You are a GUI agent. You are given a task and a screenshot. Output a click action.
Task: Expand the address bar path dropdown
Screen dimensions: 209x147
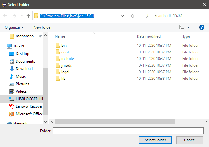coord(122,16)
